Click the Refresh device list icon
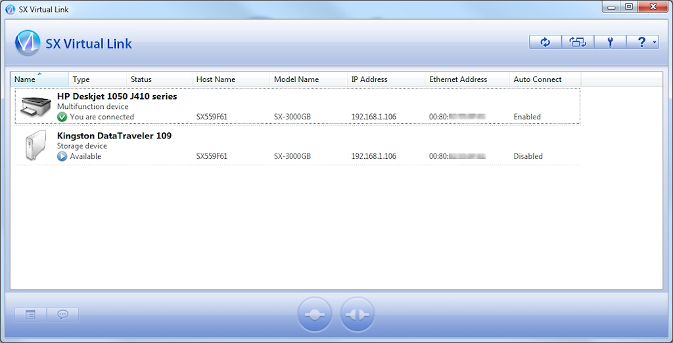This screenshot has height=343, width=673. [545, 43]
